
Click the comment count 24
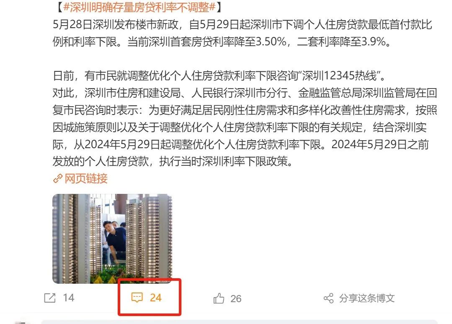(156, 298)
